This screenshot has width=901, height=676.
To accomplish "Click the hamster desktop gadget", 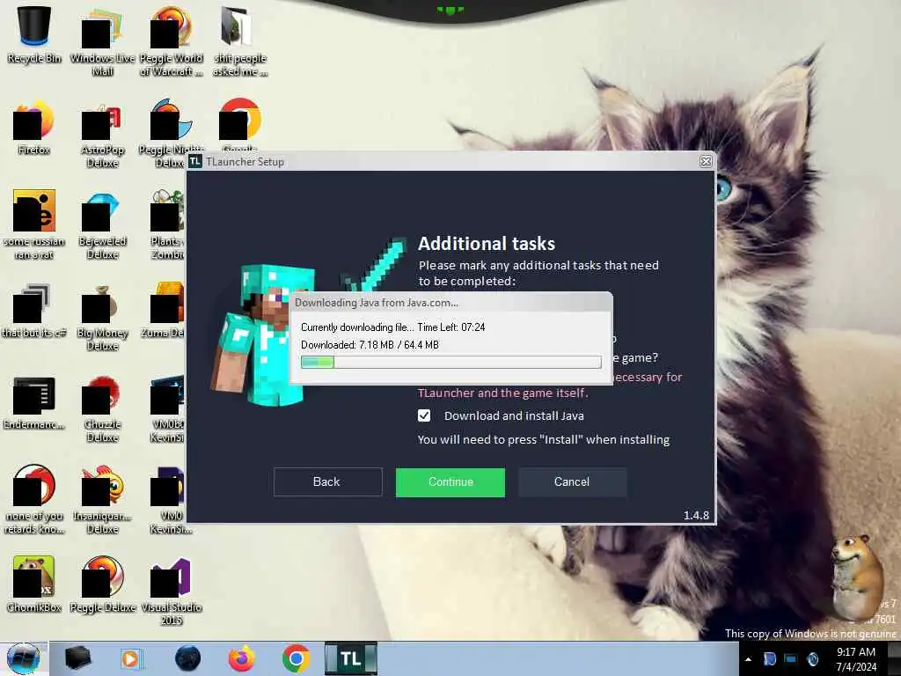I will (x=857, y=577).
